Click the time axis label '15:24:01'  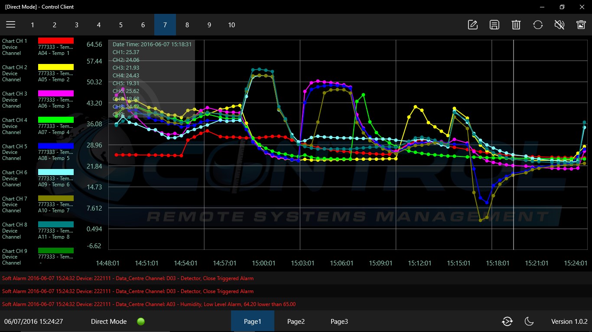click(576, 263)
